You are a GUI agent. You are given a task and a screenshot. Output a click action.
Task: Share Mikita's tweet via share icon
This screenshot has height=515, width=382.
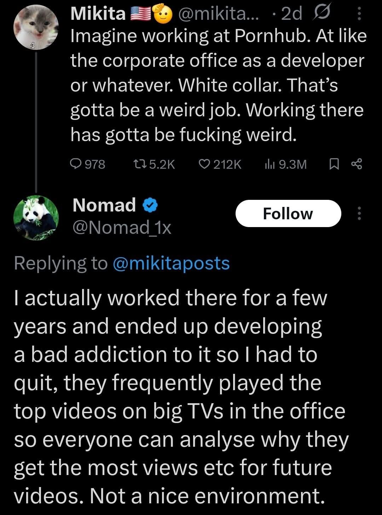pos(356,164)
